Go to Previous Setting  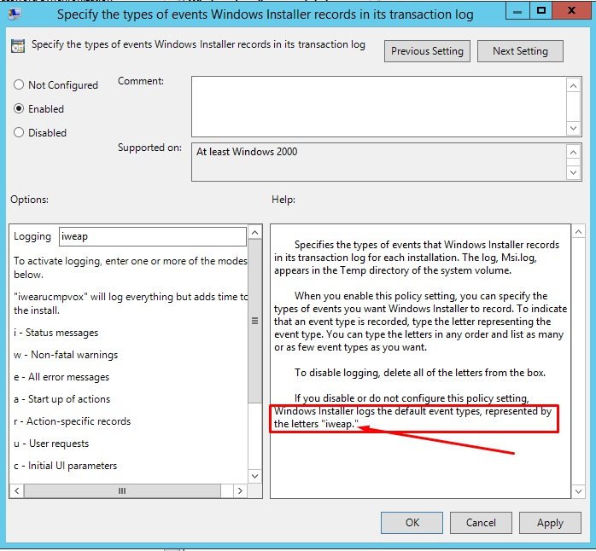point(427,51)
